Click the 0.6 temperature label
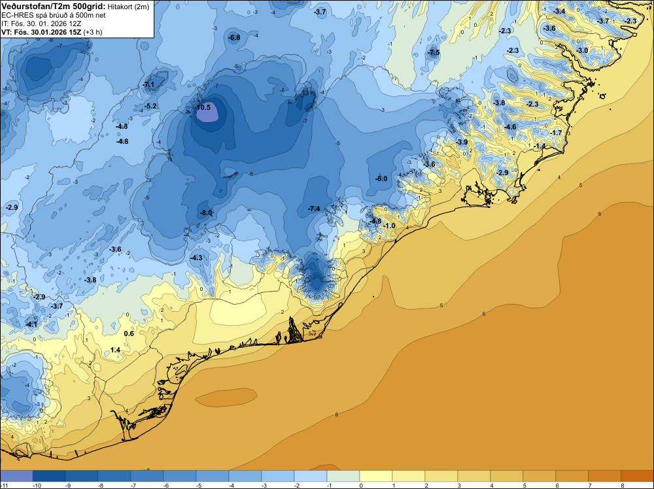The height and width of the screenshot is (489, 654). pyautogui.click(x=129, y=333)
